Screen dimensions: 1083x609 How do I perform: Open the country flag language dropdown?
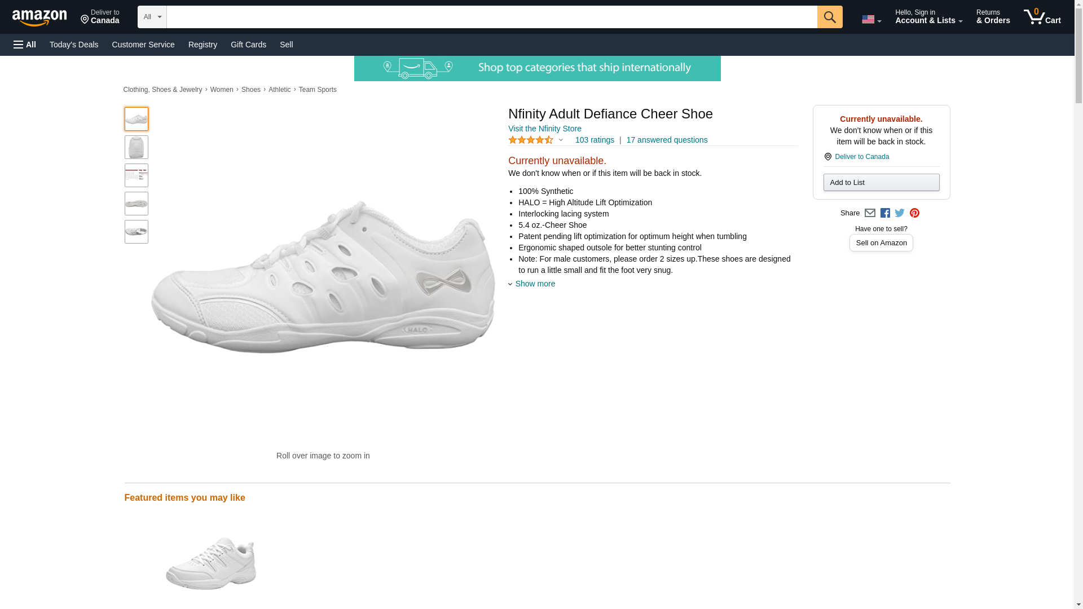click(871, 19)
